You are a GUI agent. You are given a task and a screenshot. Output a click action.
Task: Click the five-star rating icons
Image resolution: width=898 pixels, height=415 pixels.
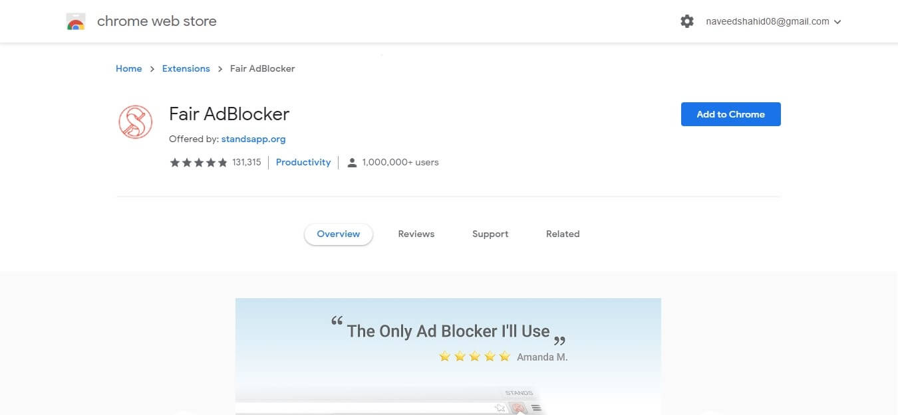tap(199, 162)
